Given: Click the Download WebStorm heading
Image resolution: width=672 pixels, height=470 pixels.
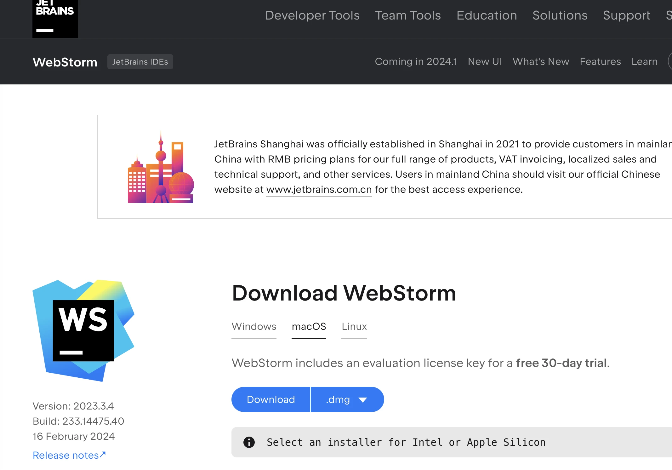Looking at the screenshot, I should 344,293.
